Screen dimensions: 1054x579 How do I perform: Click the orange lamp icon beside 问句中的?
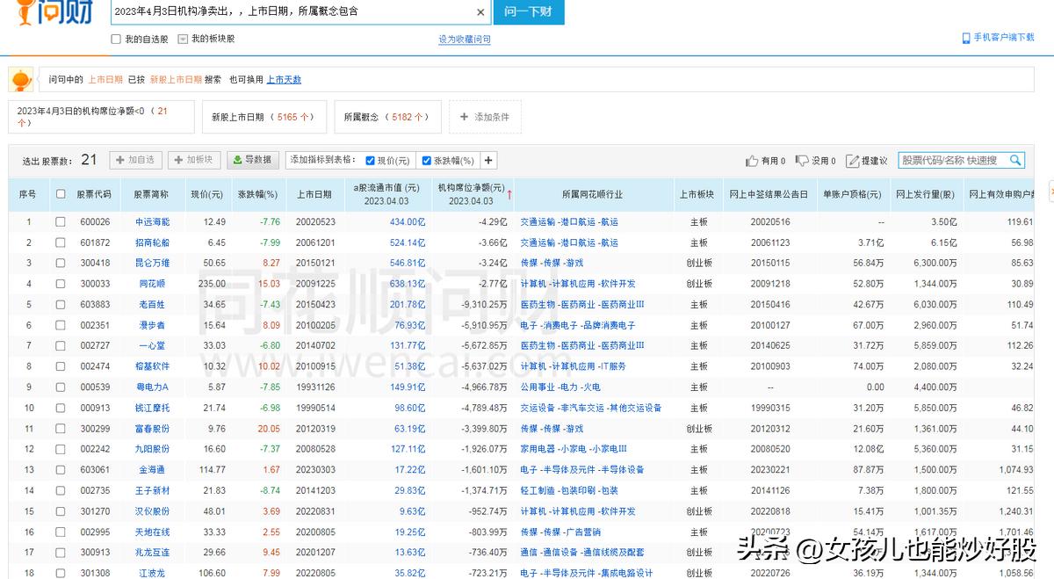pyautogui.click(x=21, y=79)
